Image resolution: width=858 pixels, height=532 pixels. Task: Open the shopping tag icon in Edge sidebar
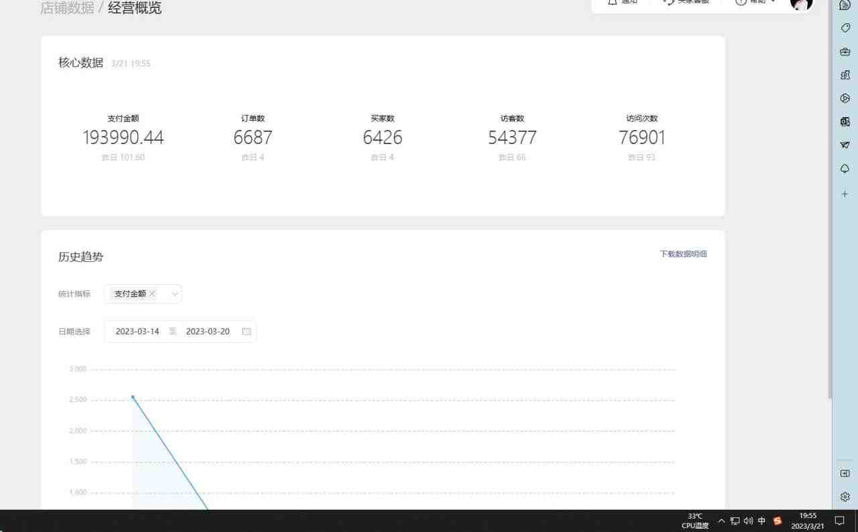(845, 28)
